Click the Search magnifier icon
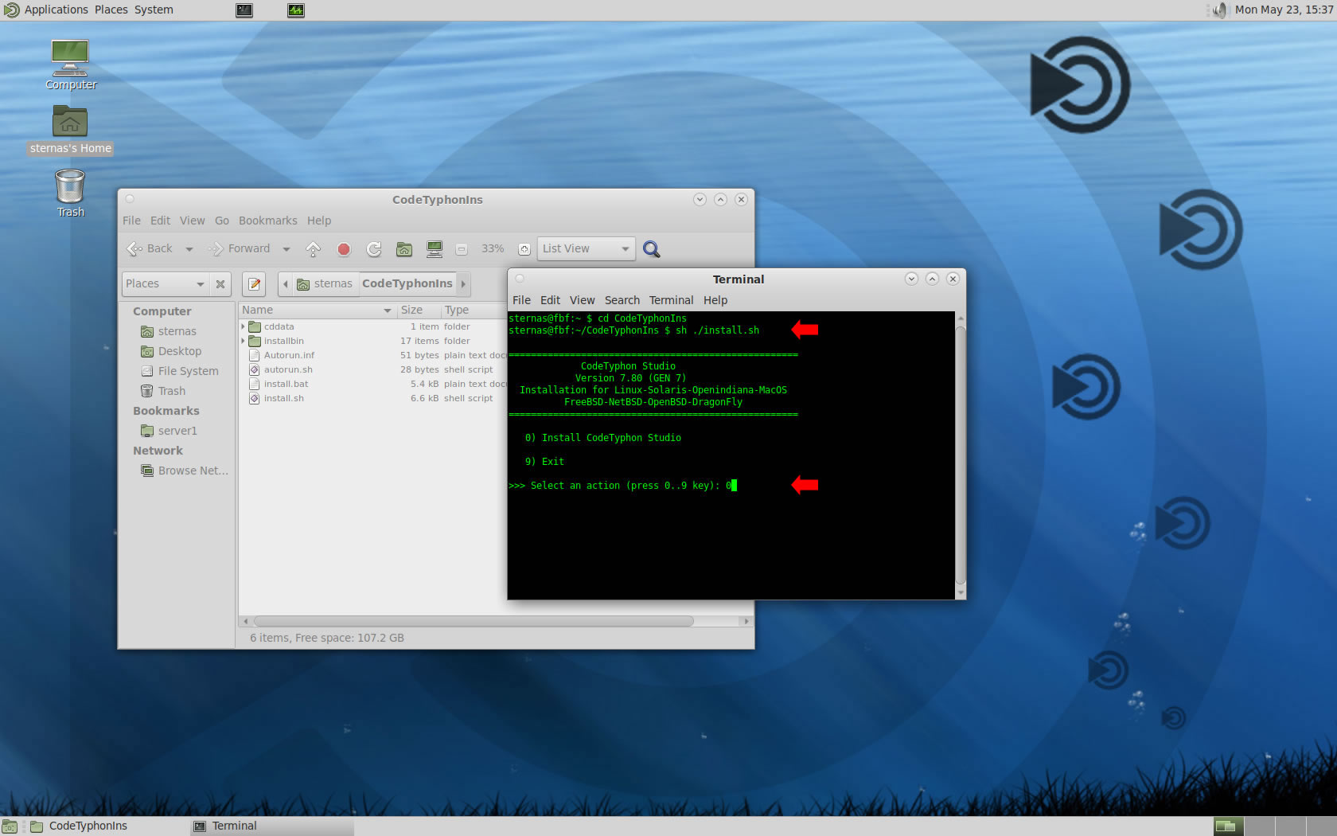 [x=652, y=249]
